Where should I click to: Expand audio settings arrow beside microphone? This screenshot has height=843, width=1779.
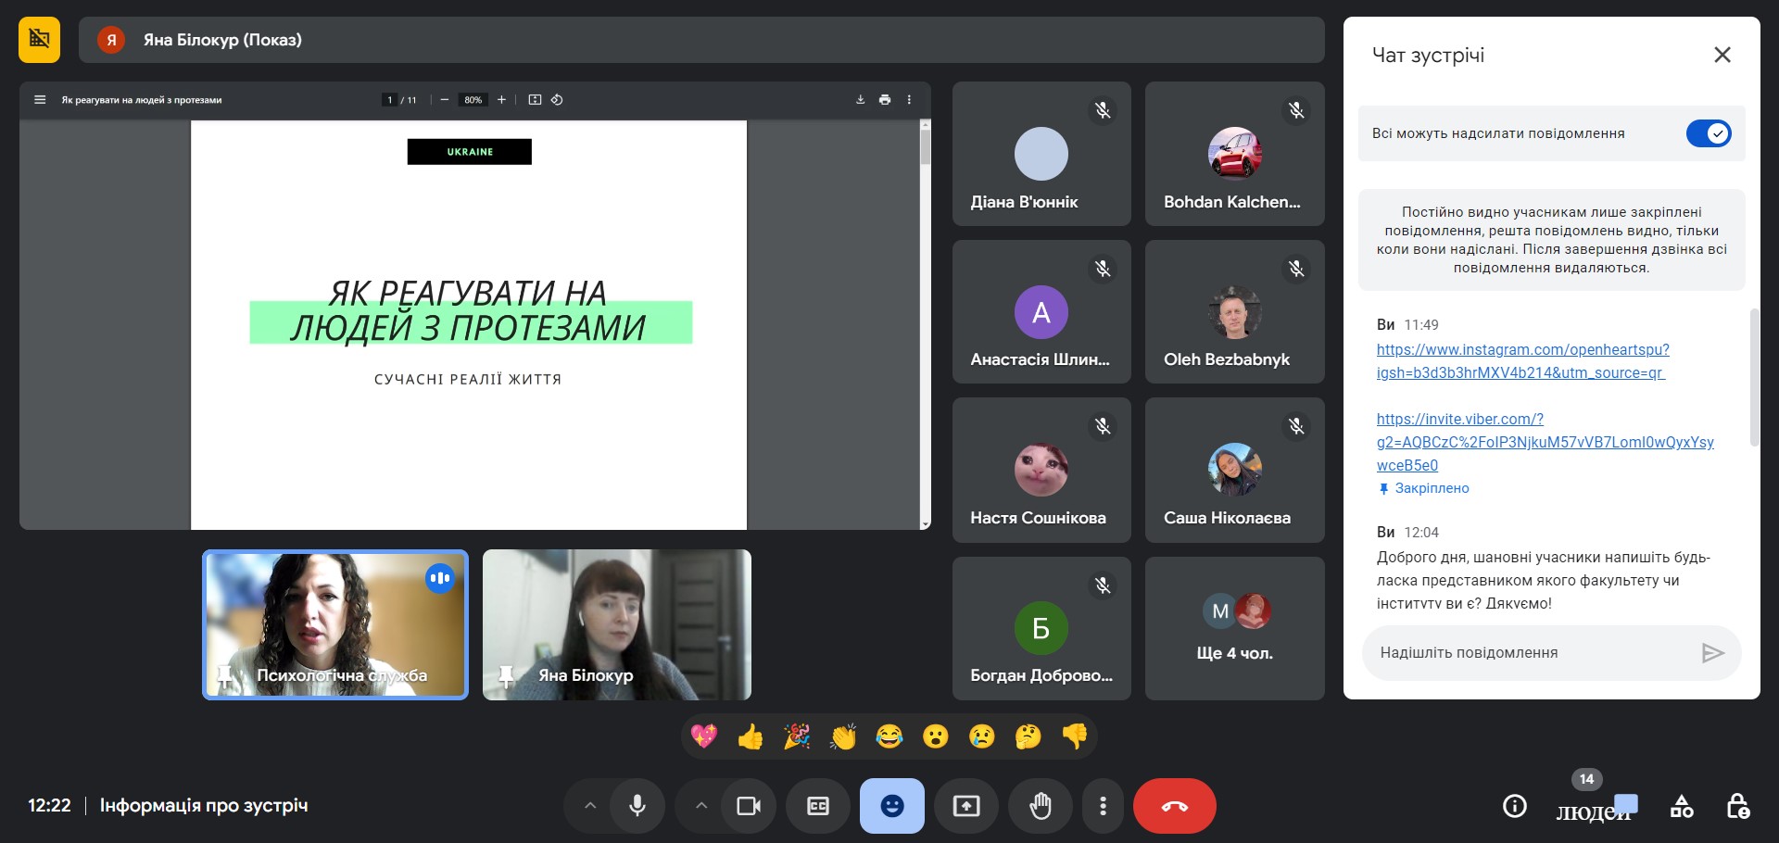pos(590,806)
